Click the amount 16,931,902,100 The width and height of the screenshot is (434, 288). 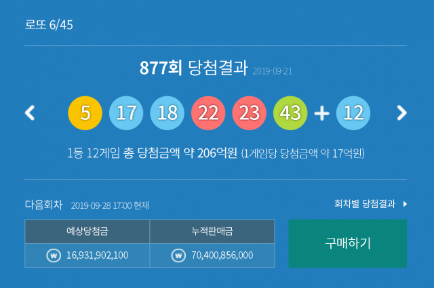[98, 255]
